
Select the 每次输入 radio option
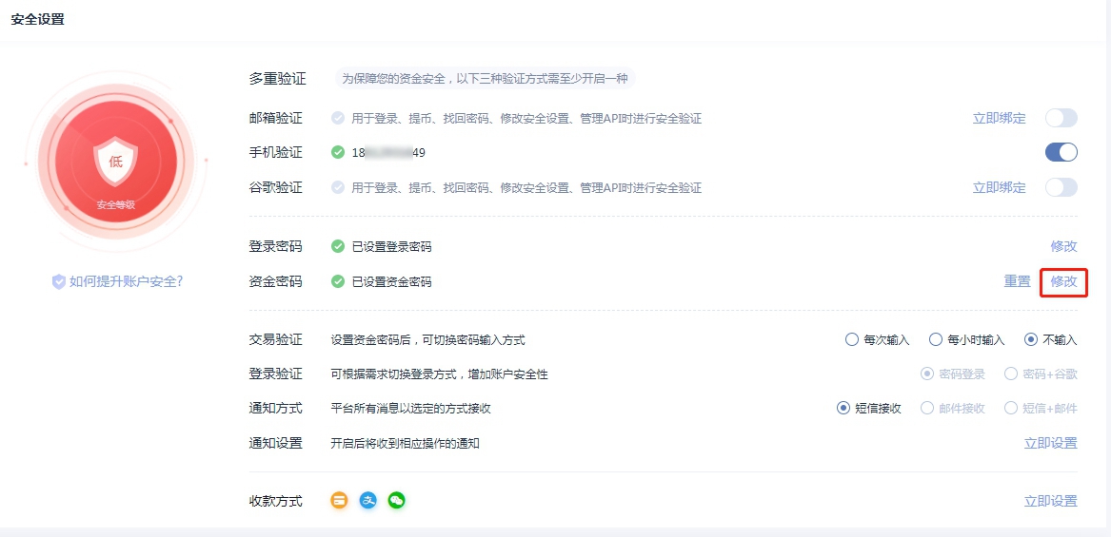click(x=852, y=339)
